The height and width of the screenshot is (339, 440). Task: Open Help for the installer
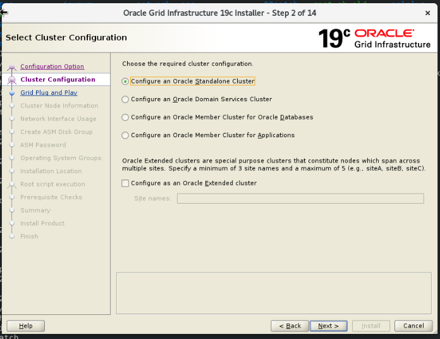point(25,326)
